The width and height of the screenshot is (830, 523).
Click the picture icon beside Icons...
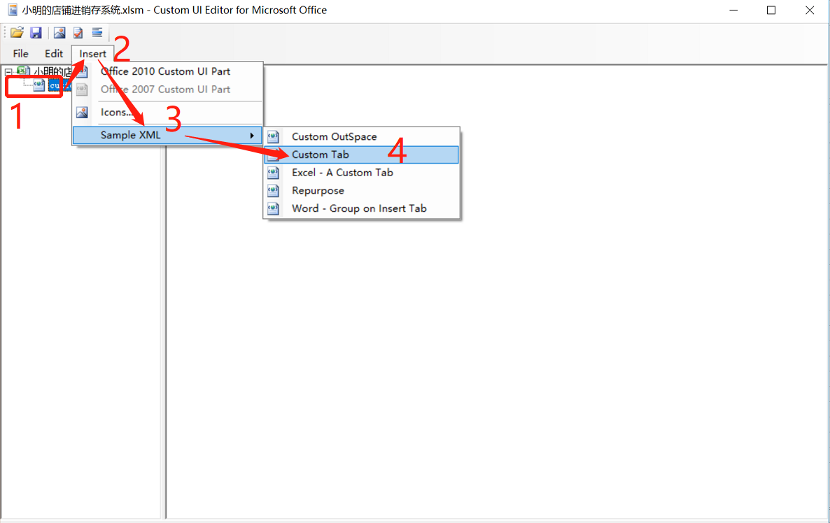(82, 112)
